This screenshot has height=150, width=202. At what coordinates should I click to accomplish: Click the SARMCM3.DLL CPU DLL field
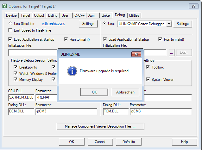pyautogui.click(x=21, y=97)
